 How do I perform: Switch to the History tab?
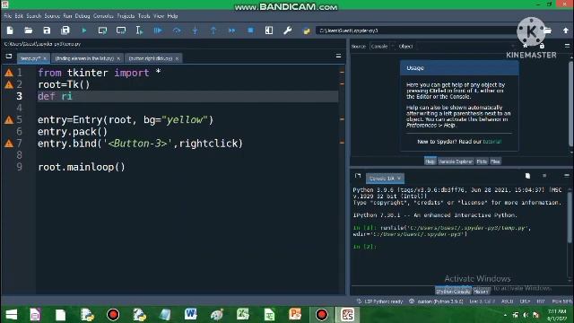point(481,292)
